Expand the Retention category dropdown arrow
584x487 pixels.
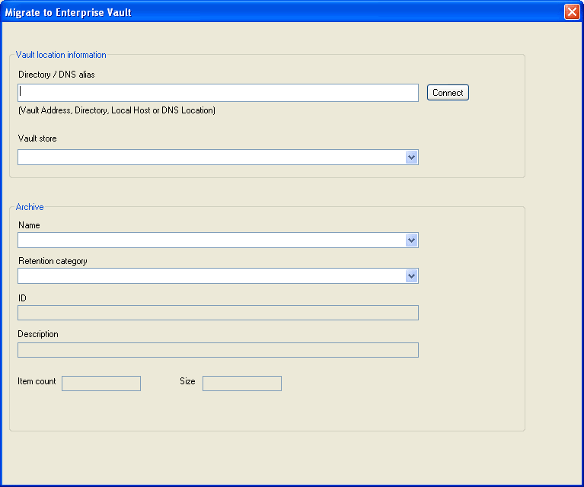coord(412,276)
